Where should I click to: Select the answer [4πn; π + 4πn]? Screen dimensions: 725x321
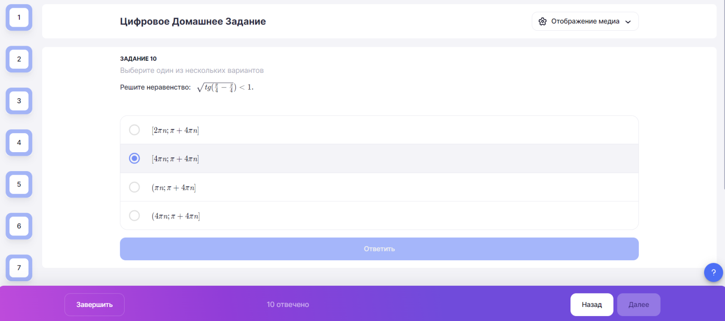(379, 159)
